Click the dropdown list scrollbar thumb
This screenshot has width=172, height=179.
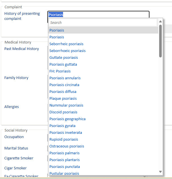(160, 41)
